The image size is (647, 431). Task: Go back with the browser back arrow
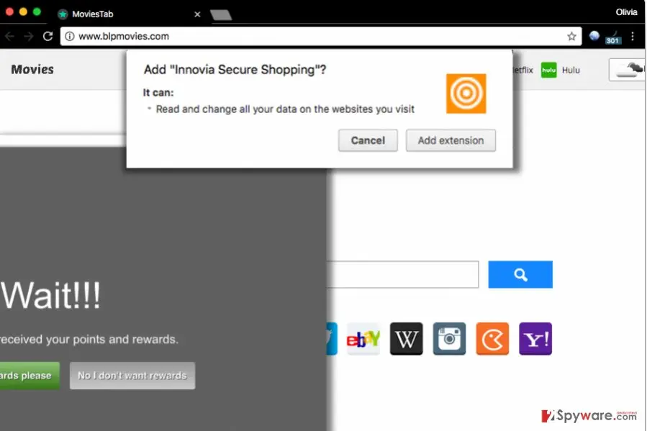[x=9, y=36]
